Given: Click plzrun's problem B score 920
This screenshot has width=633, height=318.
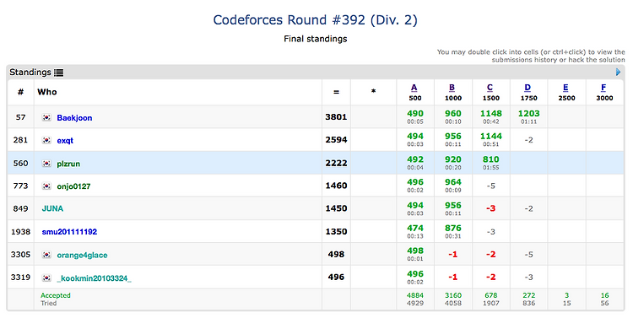Looking at the screenshot, I should [453, 159].
